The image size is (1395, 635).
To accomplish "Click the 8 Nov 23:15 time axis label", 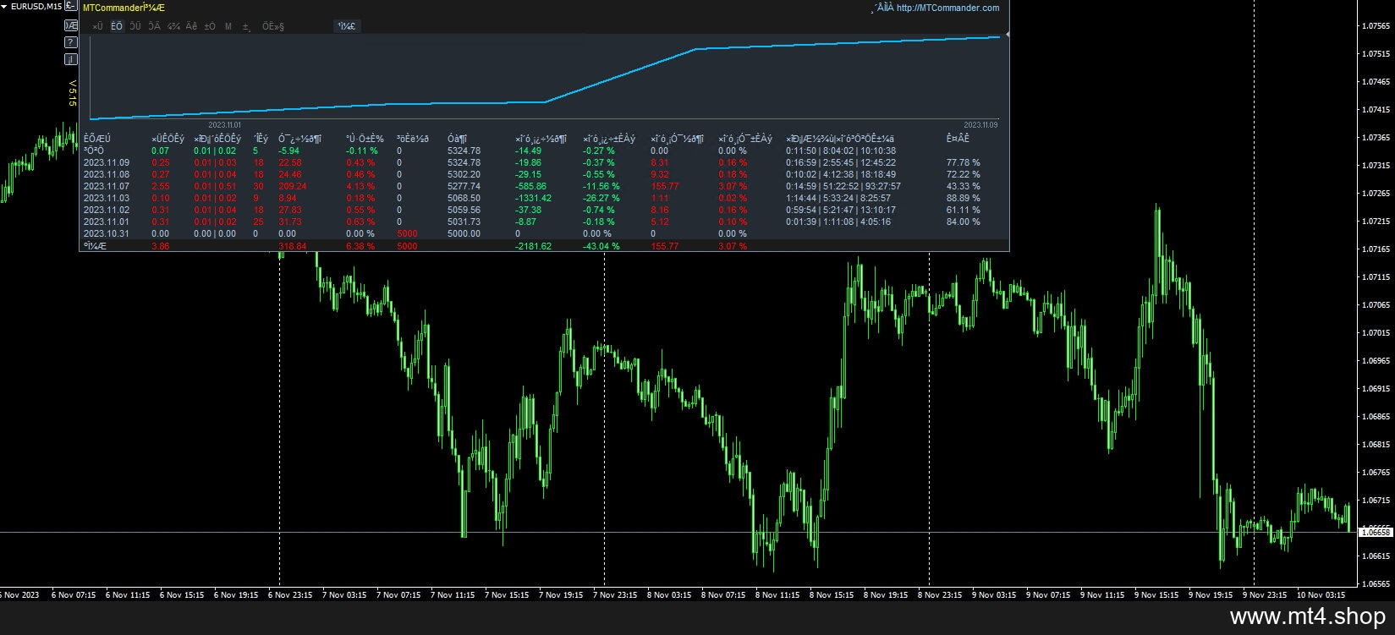I will (x=942, y=595).
